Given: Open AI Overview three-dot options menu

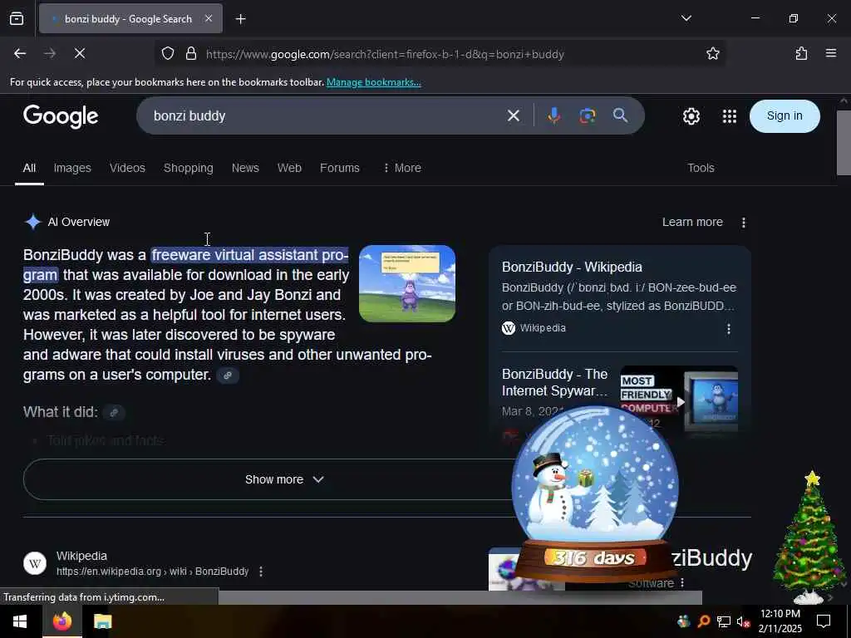Looking at the screenshot, I should point(744,223).
